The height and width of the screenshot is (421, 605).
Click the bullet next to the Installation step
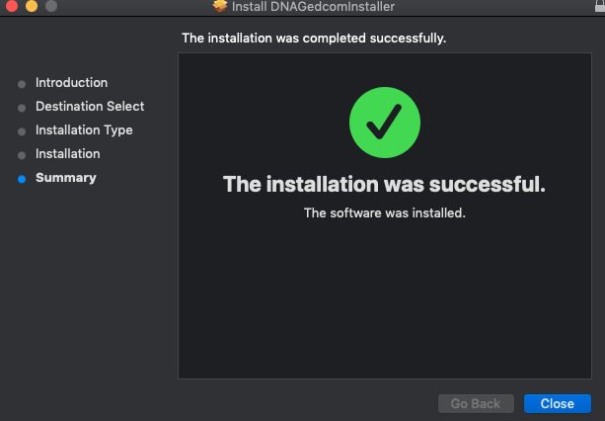coord(22,155)
